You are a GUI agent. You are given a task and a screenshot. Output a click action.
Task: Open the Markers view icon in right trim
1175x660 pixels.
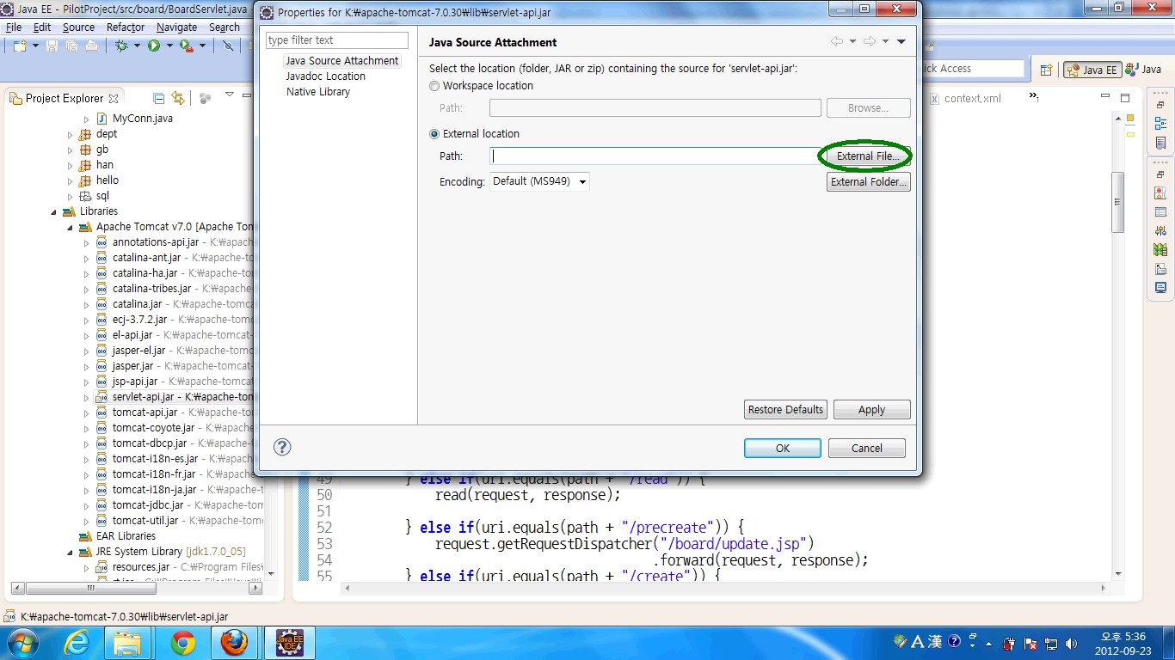(x=1160, y=192)
